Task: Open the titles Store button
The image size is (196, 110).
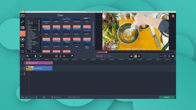Action: [33, 51]
